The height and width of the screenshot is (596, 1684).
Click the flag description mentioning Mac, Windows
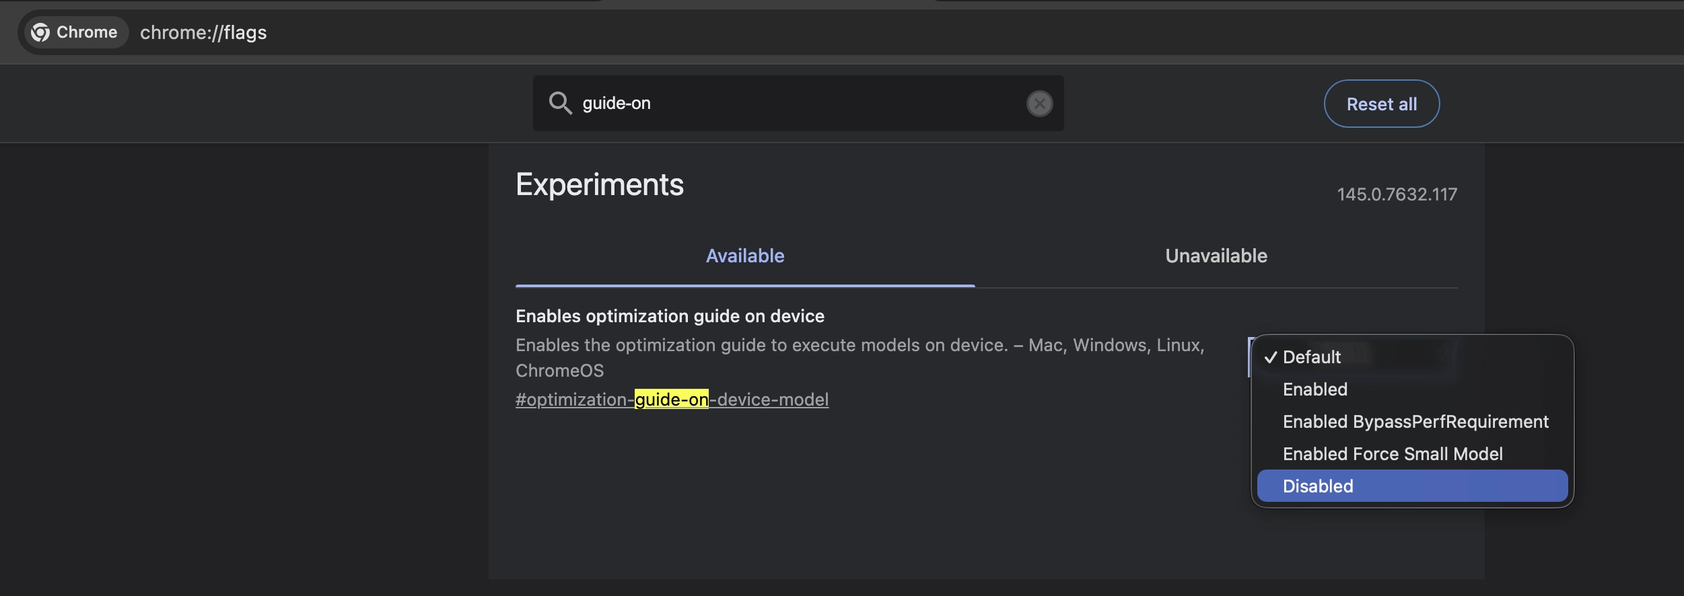859,346
